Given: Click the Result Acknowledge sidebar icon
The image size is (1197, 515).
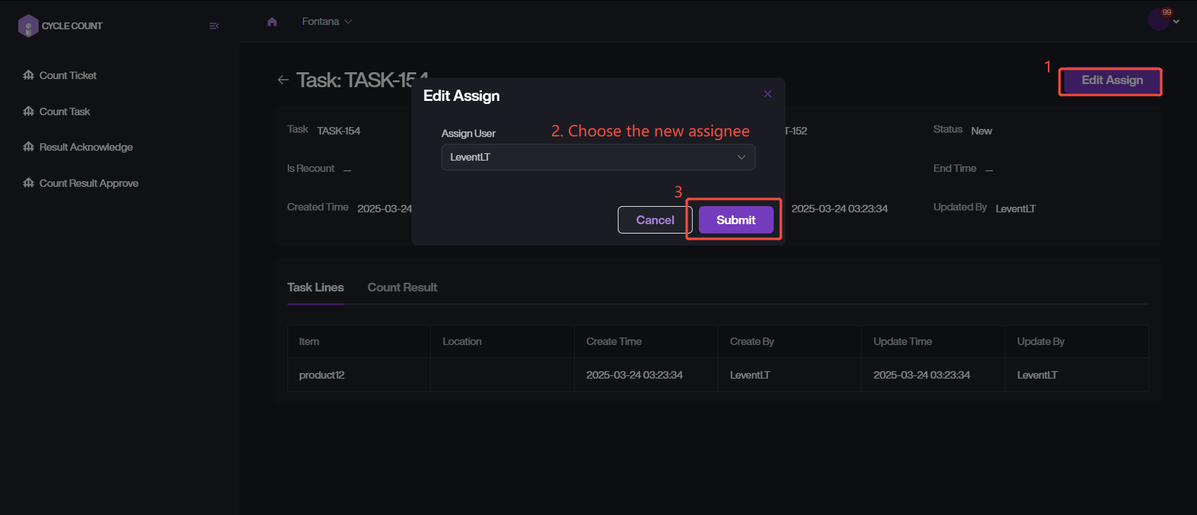Looking at the screenshot, I should tap(29, 147).
